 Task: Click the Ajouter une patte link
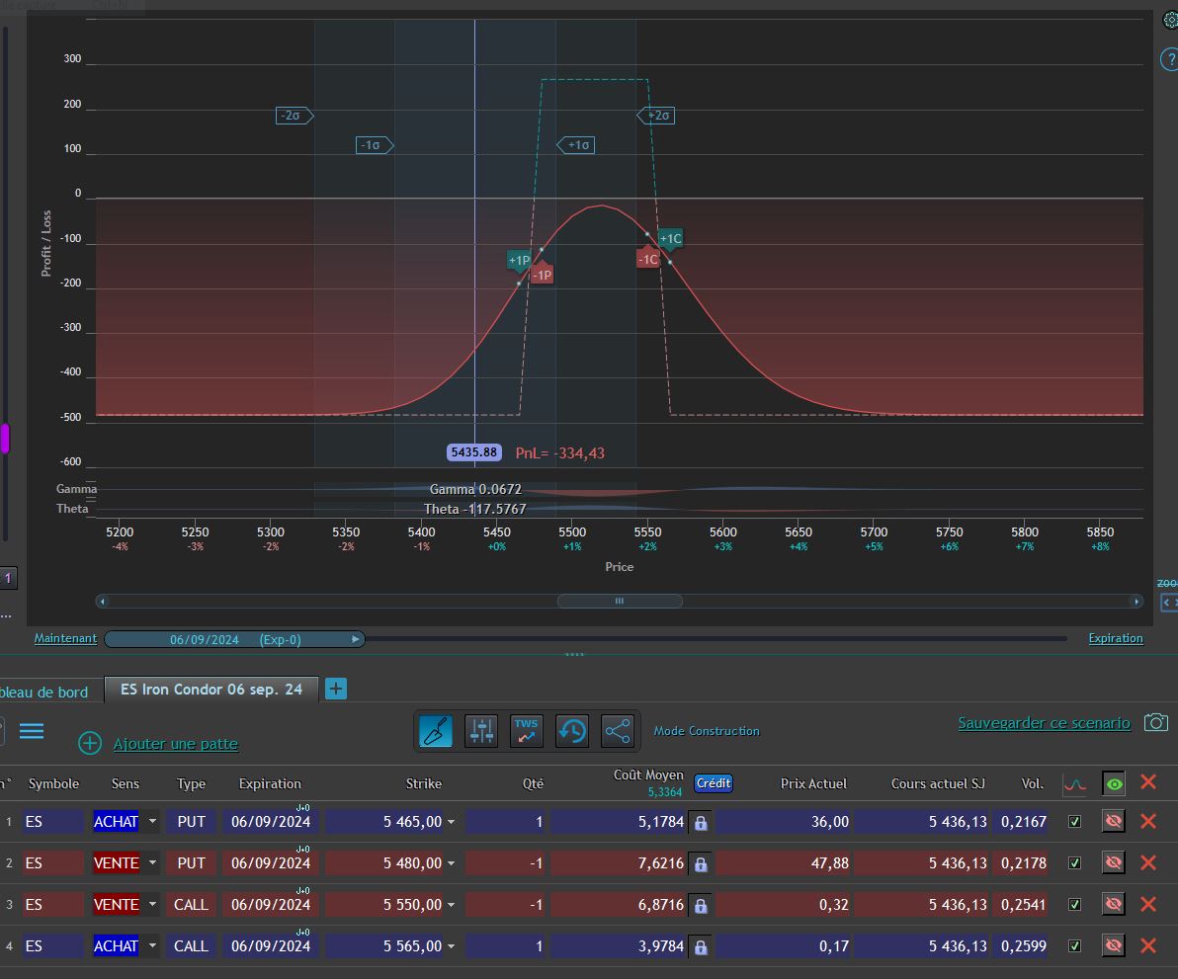coord(175,744)
